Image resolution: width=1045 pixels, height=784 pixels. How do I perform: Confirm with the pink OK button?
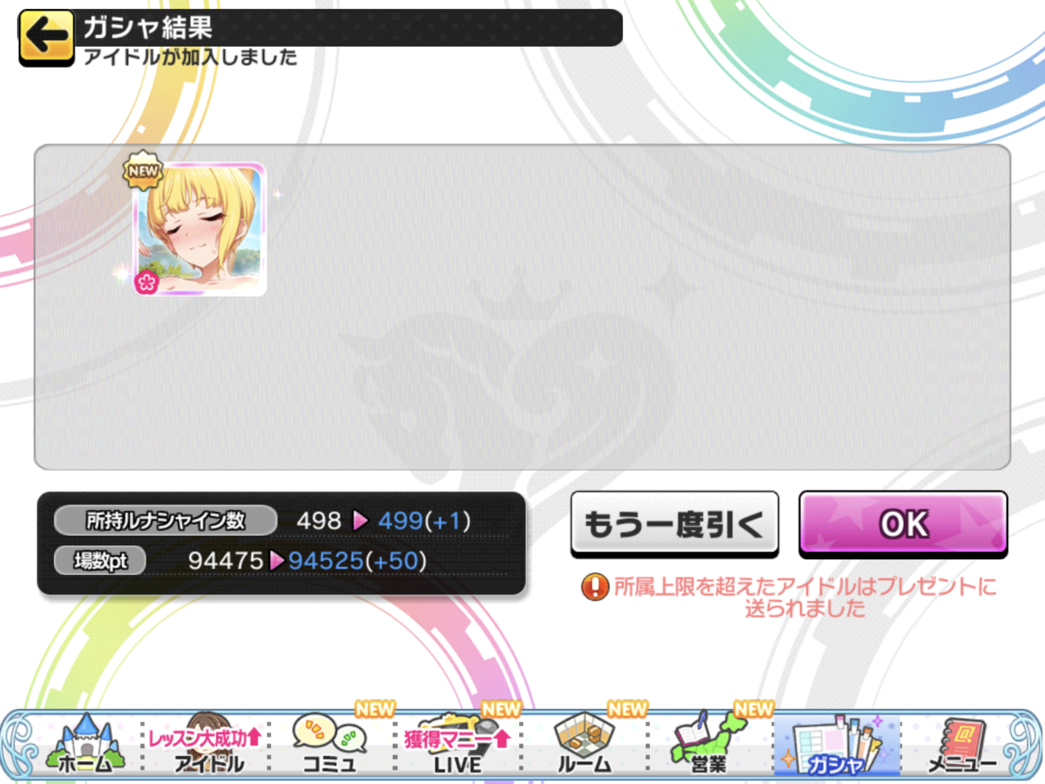coord(903,524)
